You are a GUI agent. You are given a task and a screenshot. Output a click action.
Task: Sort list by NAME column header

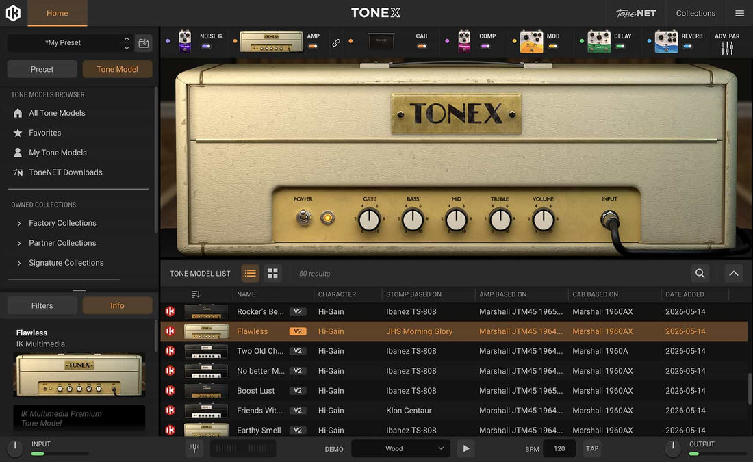pos(246,294)
